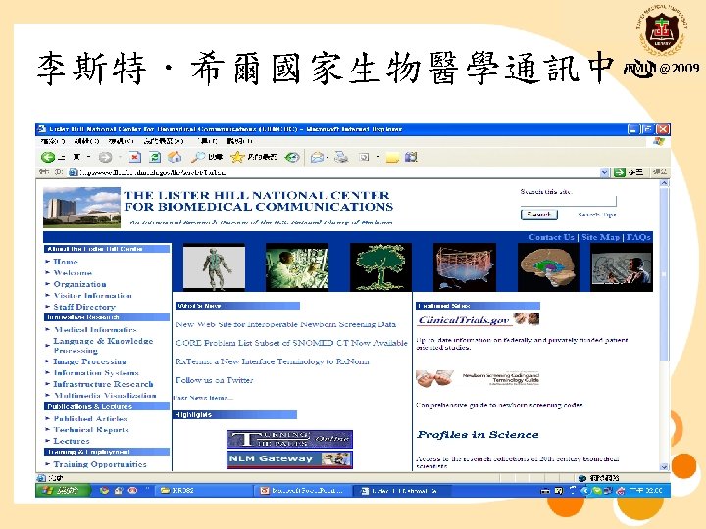Image resolution: width=706 pixels, height=529 pixels.
Task: Open the fifth IE menu, Tools
Action: click(x=207, y=141)
